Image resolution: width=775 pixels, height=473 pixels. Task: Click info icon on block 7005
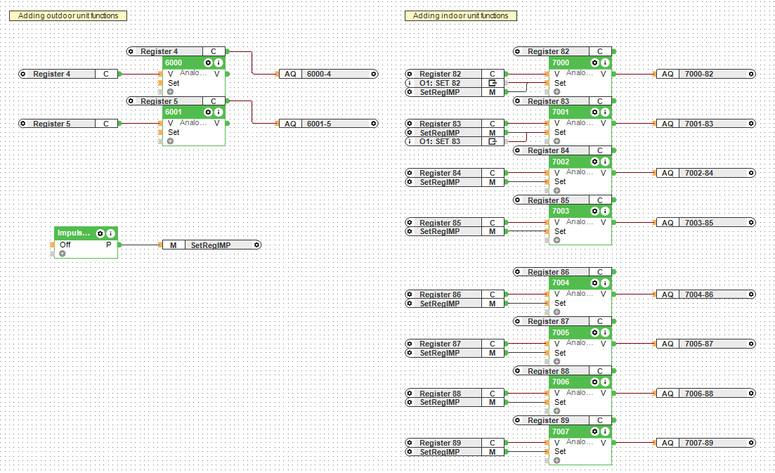[605, 332]
